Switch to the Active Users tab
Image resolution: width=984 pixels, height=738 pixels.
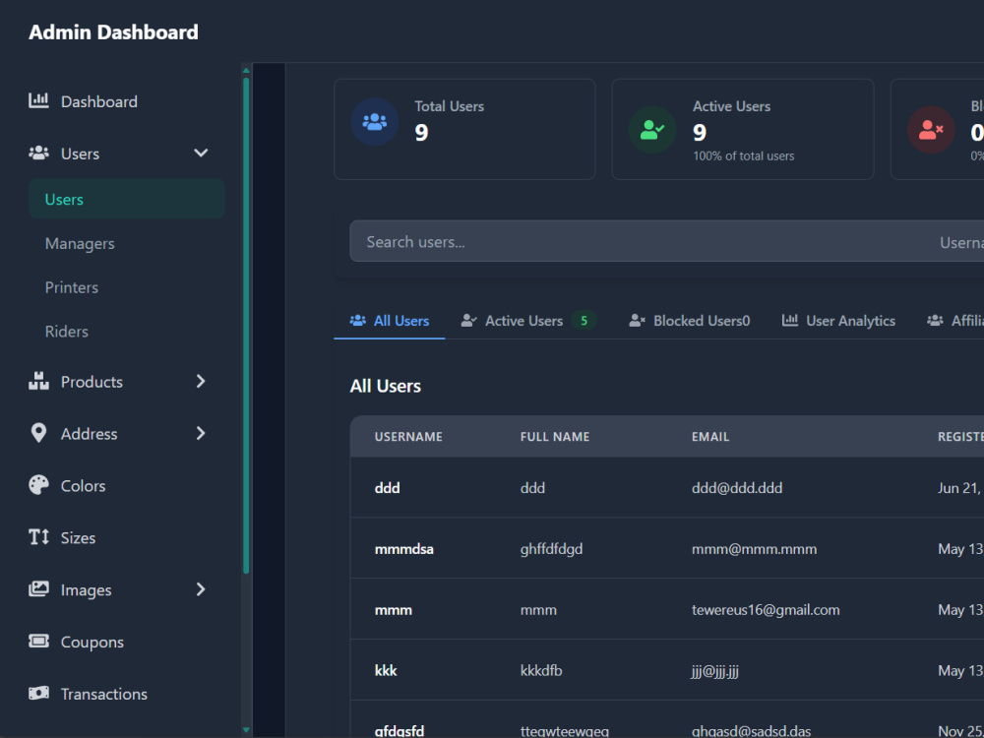527,321
